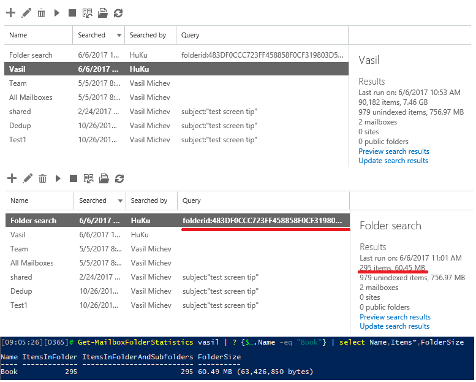Click the Edit pencil icon in upper toolbar
This screenshot has width=476, height=382.
26,13
